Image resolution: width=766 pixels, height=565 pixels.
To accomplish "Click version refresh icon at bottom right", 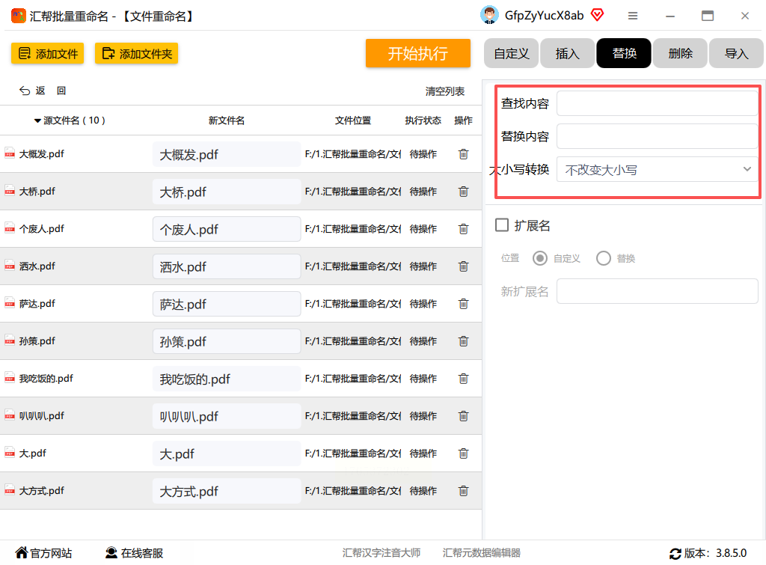I will click(675, 554).
